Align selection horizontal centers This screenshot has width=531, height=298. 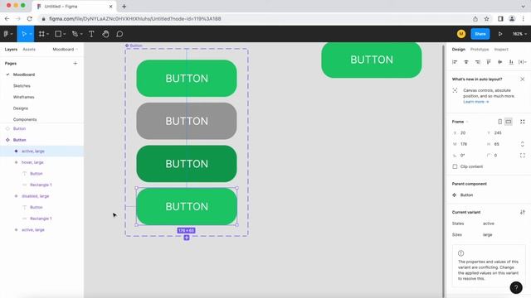point(466,62)
